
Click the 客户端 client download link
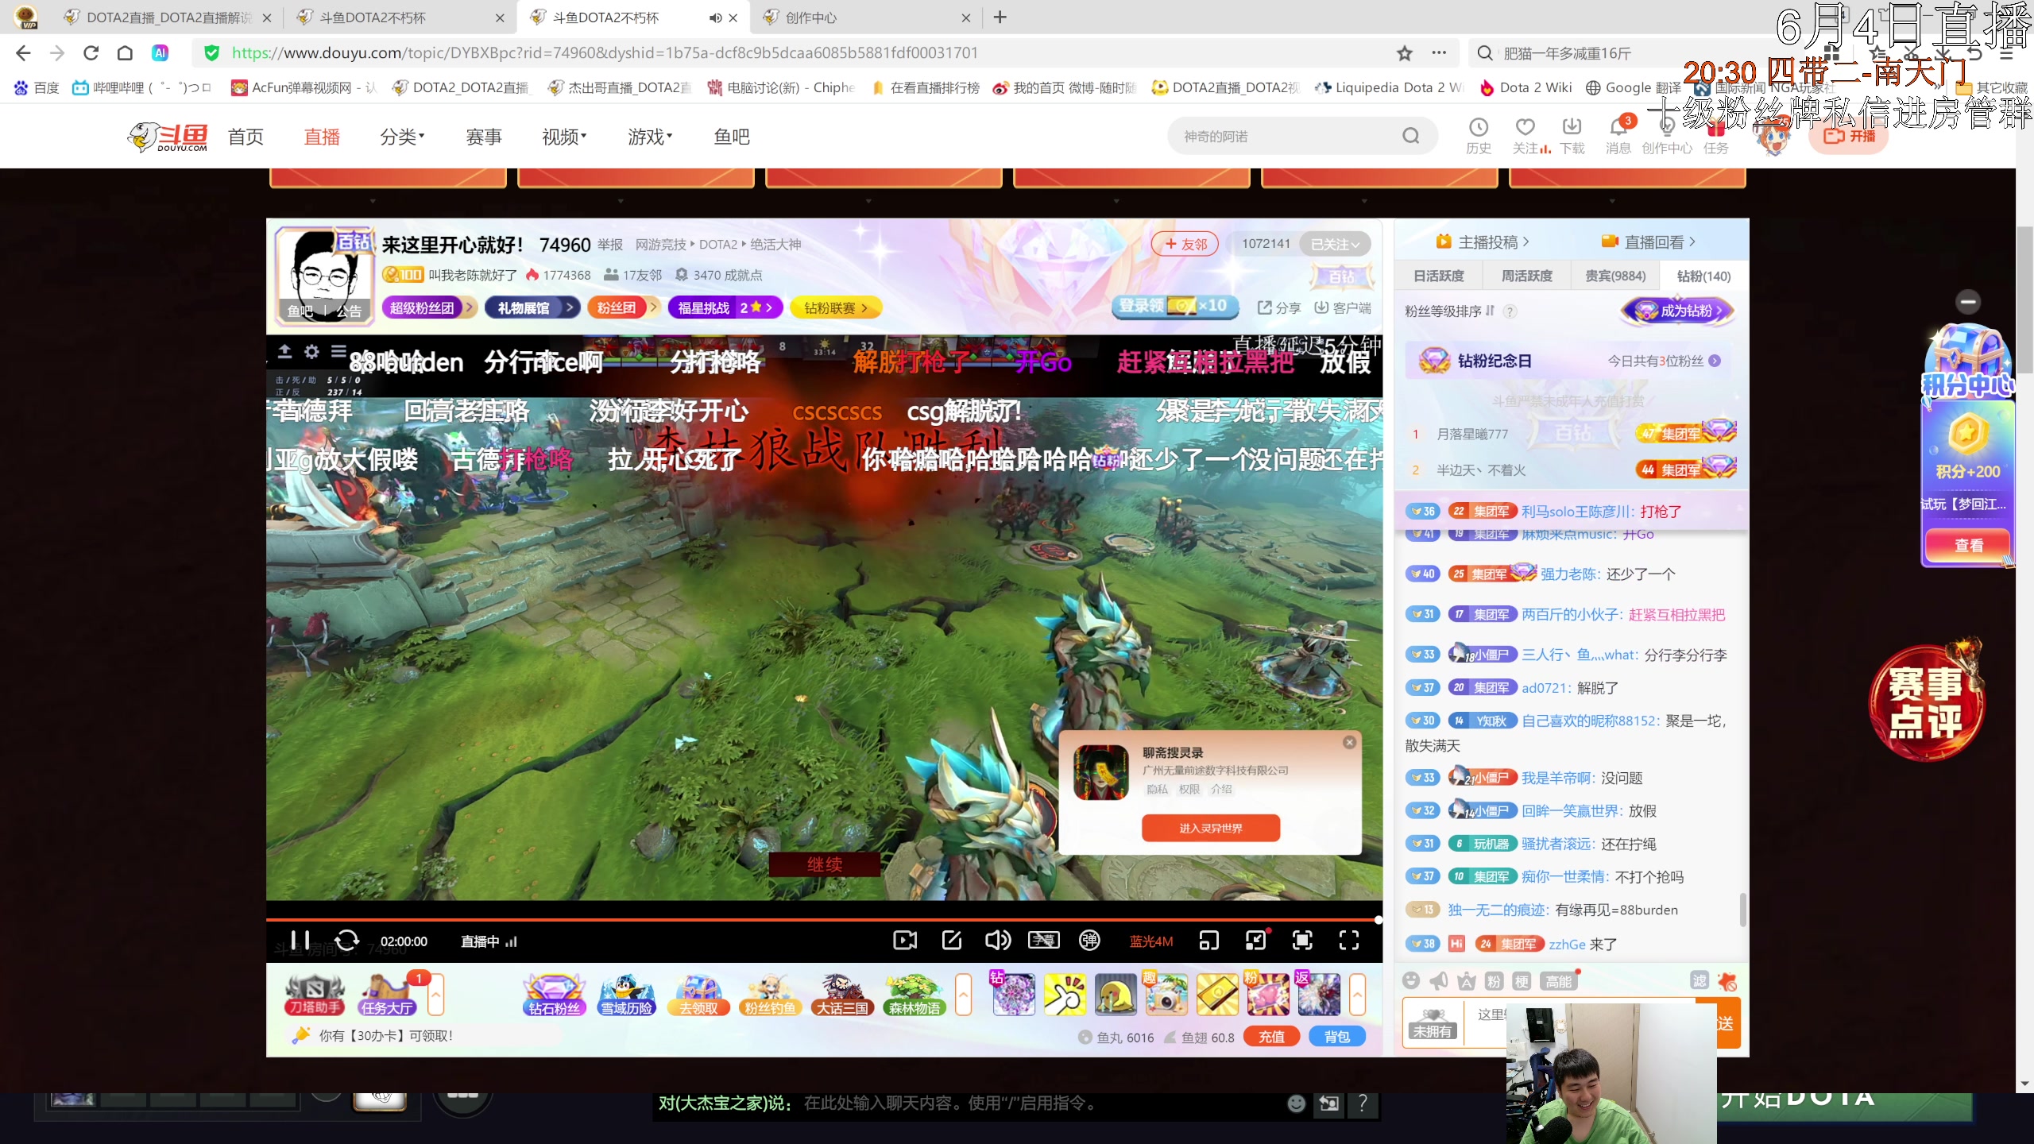[1343, 307]
